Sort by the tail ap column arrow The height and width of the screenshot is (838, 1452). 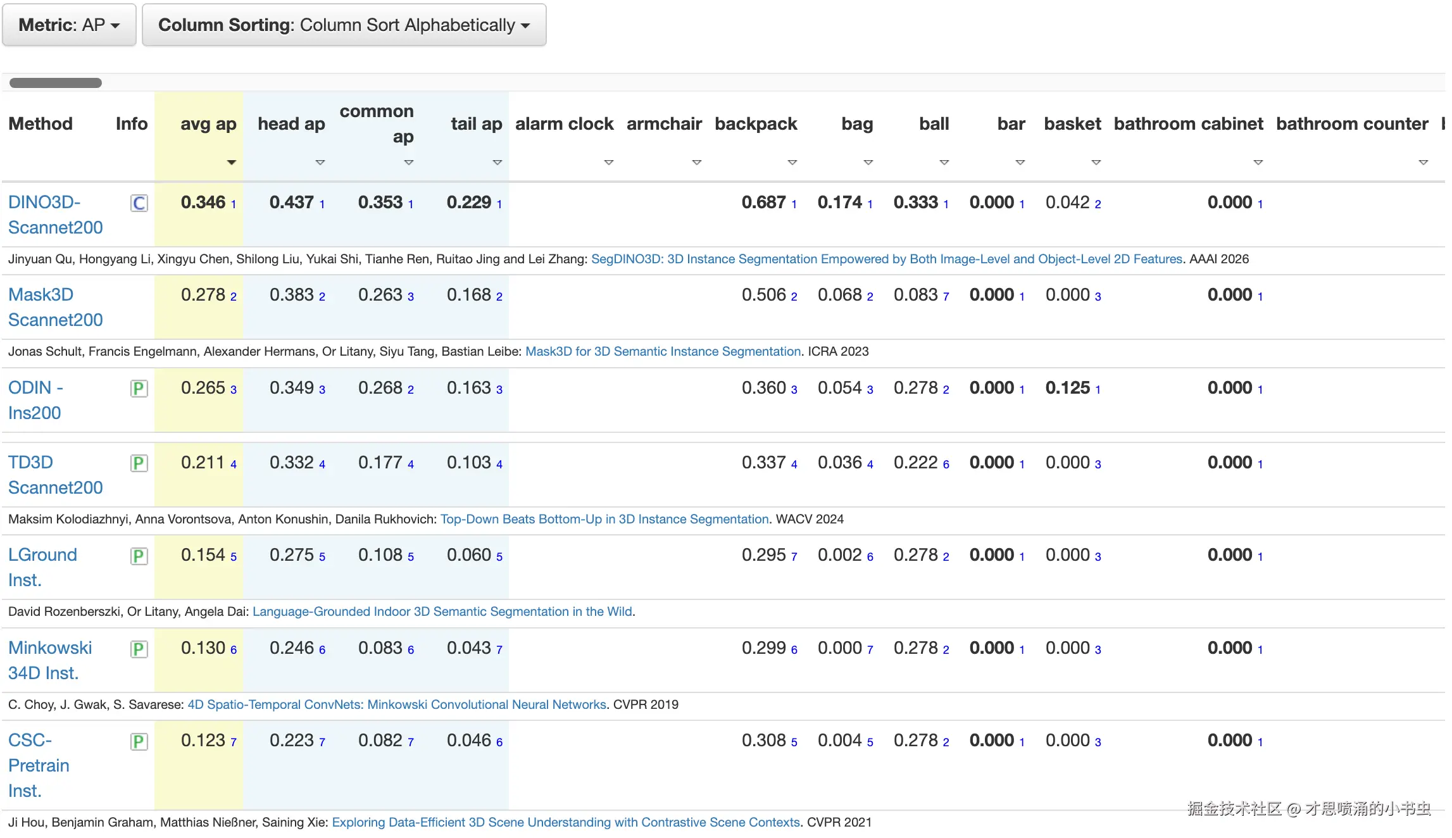(x=498, y=163)
